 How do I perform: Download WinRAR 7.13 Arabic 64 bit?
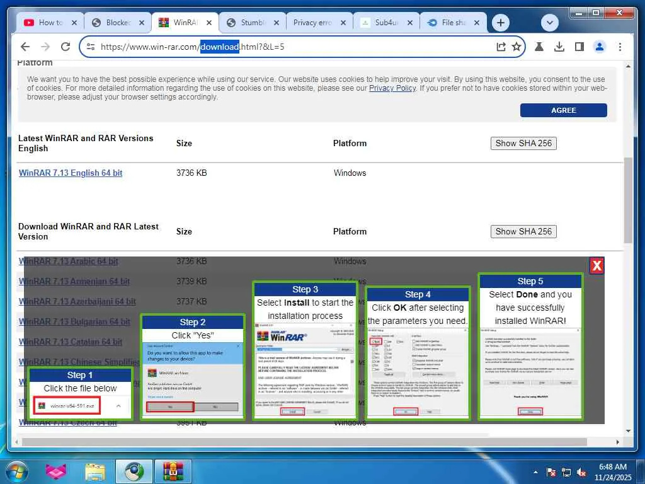coord(68,261)
